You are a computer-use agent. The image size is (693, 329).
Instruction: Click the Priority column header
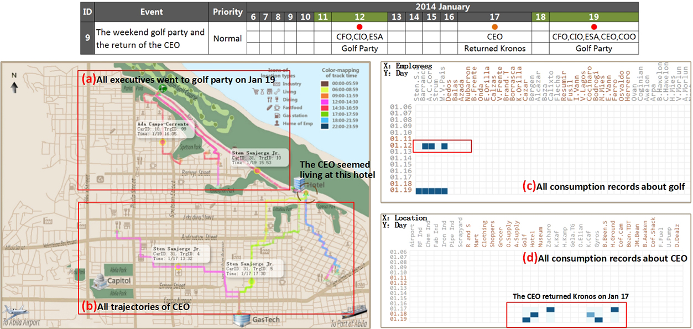click(227, 12)
